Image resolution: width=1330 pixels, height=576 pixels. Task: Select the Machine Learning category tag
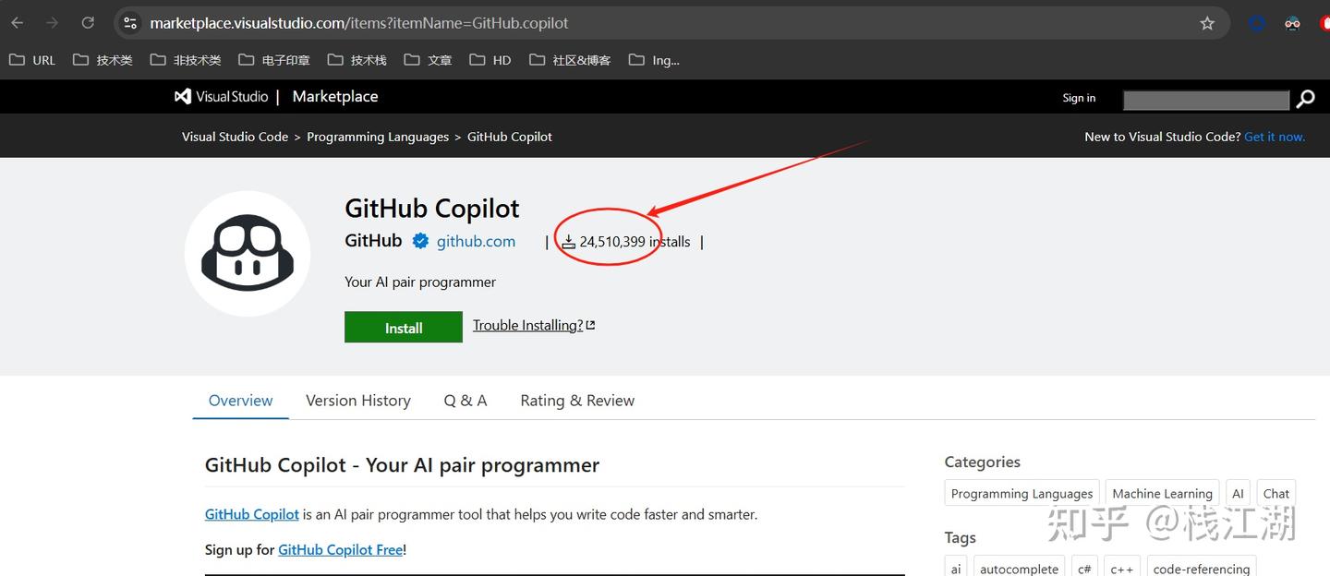click(1162, 493)
